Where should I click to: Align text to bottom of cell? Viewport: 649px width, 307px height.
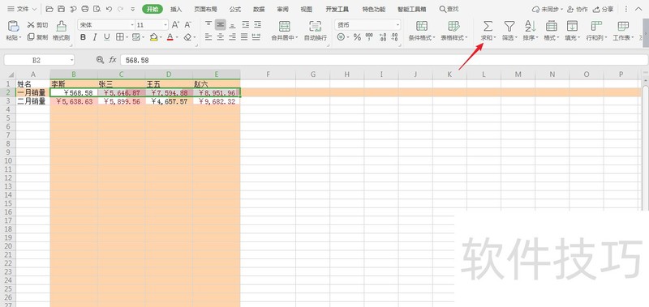point(232,25)
